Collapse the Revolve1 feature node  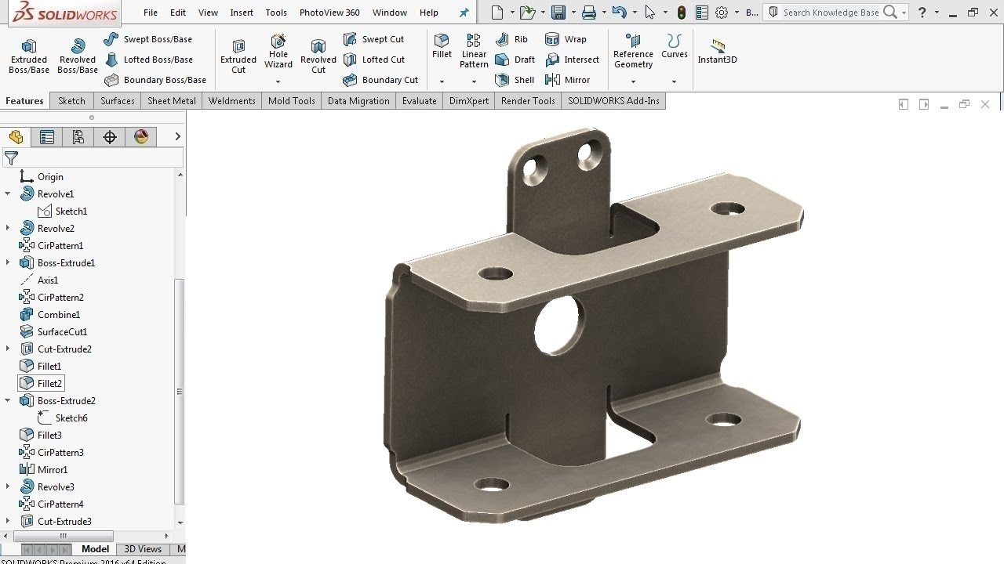coord(8,193)
